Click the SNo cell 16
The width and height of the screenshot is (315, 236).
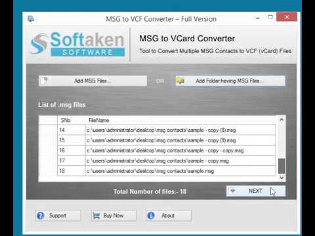pyautogui.click(x=71, y=151)
